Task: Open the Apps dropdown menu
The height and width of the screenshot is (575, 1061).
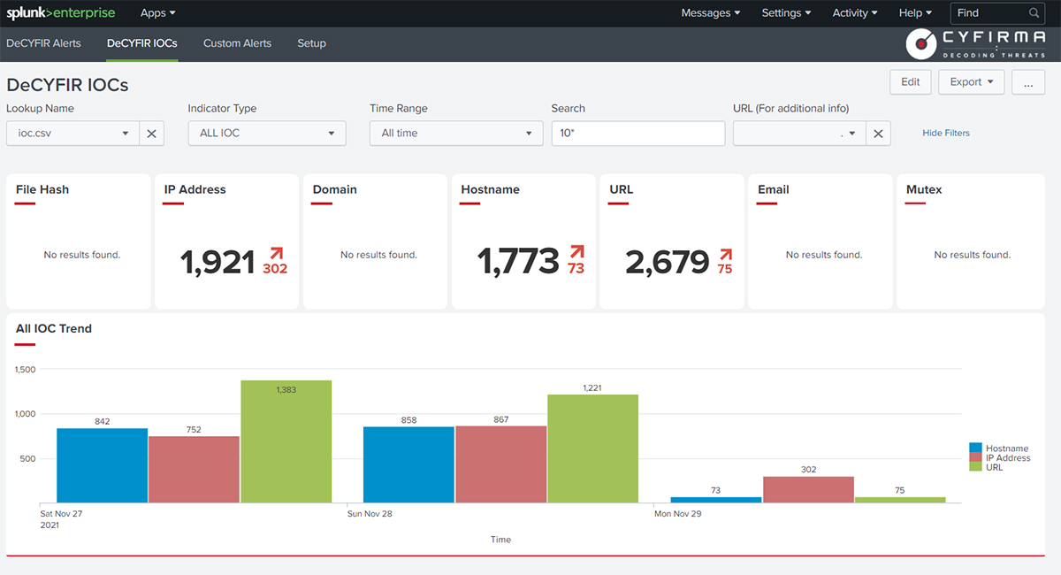Action: pos(157,13)
